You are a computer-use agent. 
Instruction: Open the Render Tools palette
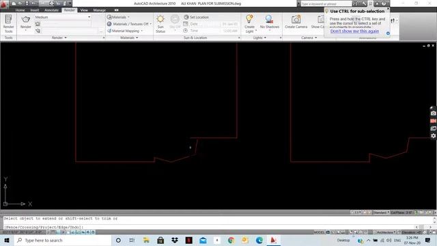pos(8,24)
